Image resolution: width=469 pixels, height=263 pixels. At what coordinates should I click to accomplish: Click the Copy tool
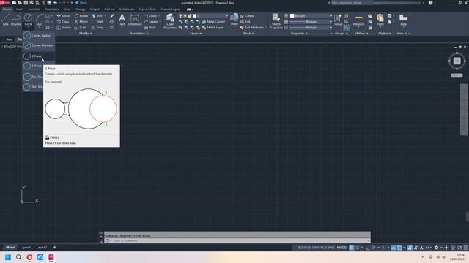tap(63, 22)
